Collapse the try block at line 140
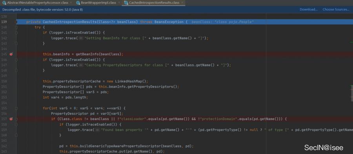353x154 pixels. (16, 27)
